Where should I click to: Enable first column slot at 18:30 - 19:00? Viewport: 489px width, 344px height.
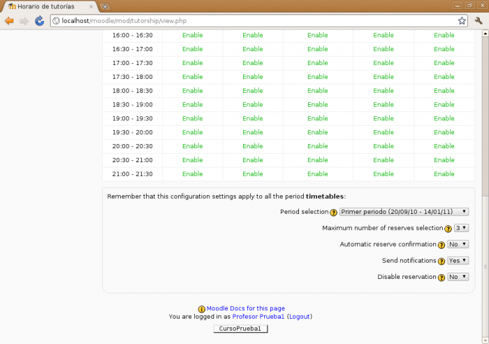coord(192,105)
